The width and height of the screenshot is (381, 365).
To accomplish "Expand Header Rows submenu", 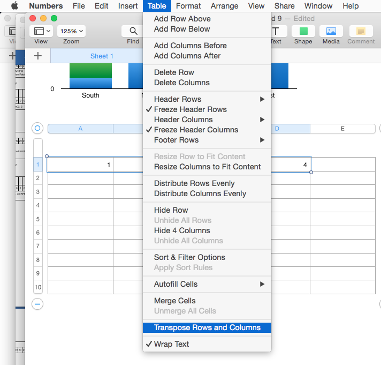I will [207, 99].
